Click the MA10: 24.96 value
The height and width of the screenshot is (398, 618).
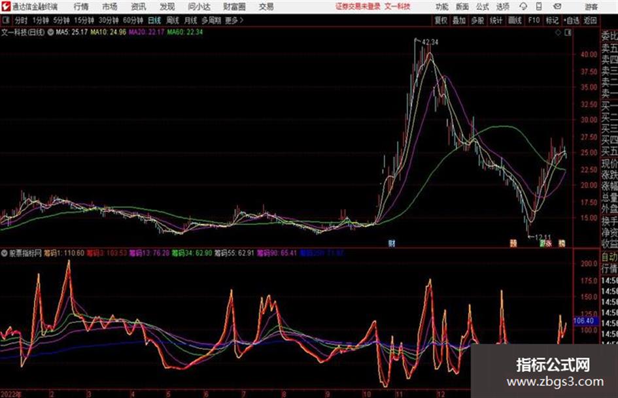point(108,32)
